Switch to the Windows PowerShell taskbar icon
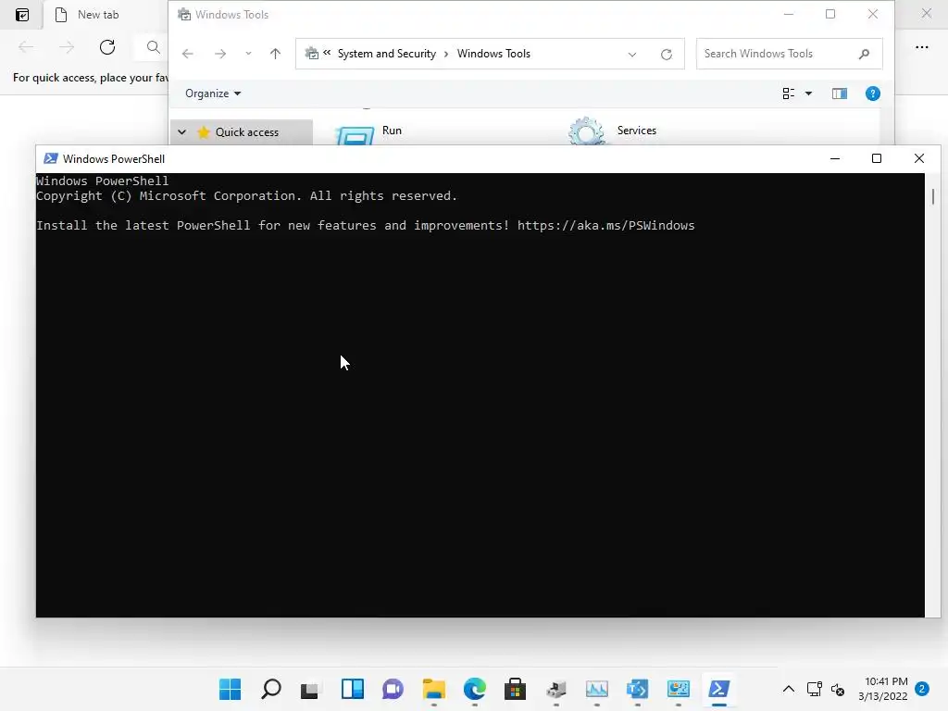 [718, 689]
